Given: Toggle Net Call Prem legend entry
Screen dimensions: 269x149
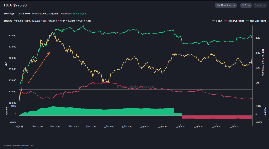Looking at the screenshot, I should (258, 21).
